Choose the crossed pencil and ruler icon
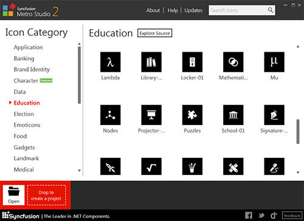 pos(233,166)
